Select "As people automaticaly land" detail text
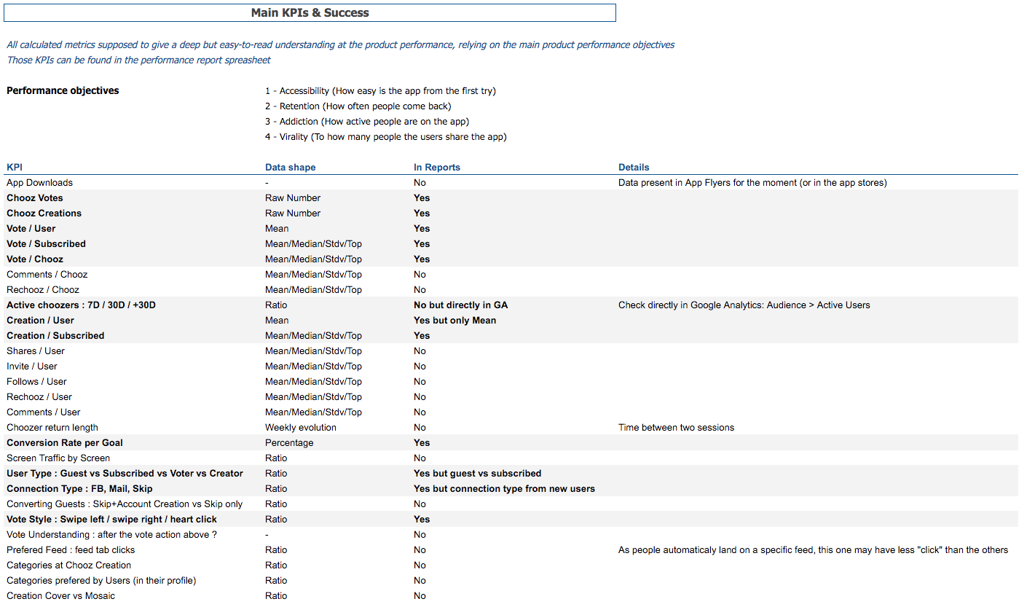 (814, 550)
